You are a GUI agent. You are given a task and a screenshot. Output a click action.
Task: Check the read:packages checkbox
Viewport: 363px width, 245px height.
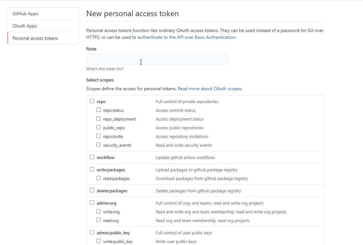(x=99, y=178)
